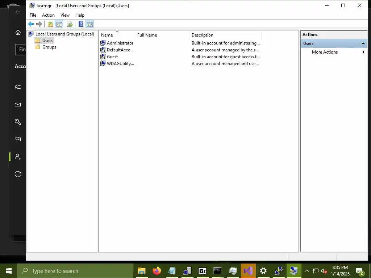Open the Action menu
The image size is (371, 278).
[x=48, y=15]
